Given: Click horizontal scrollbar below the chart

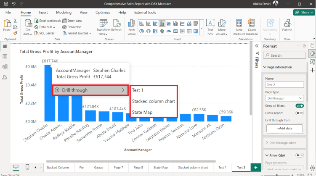Looking at the screenshot, I should 131,161.
